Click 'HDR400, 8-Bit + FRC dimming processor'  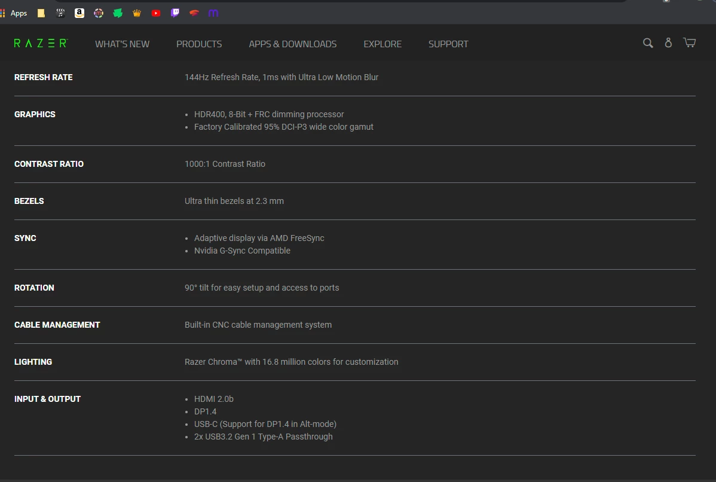(269, 114)
